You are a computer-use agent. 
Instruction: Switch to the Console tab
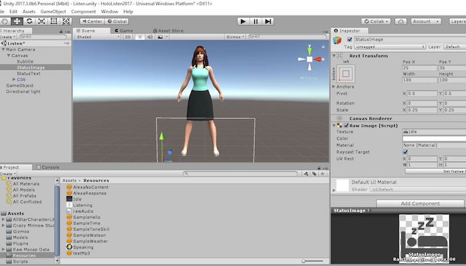pyautogui.click(x=48, y=168)
